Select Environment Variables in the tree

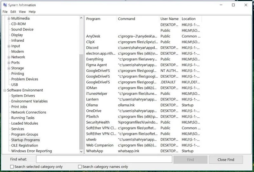pos(30,101)
